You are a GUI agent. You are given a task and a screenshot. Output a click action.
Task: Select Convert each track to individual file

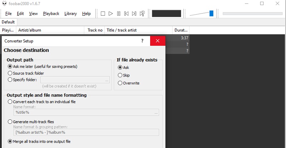[x=10, y=102]
